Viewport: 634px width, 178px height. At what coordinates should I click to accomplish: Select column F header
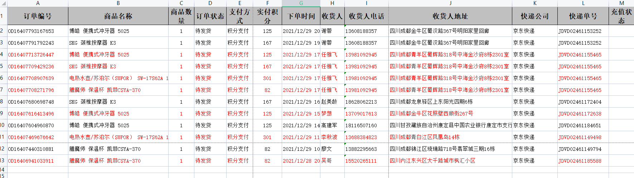coord(267,3)
